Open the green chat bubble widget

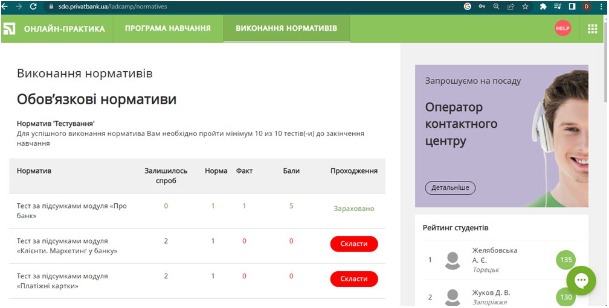tap(581, 281)
